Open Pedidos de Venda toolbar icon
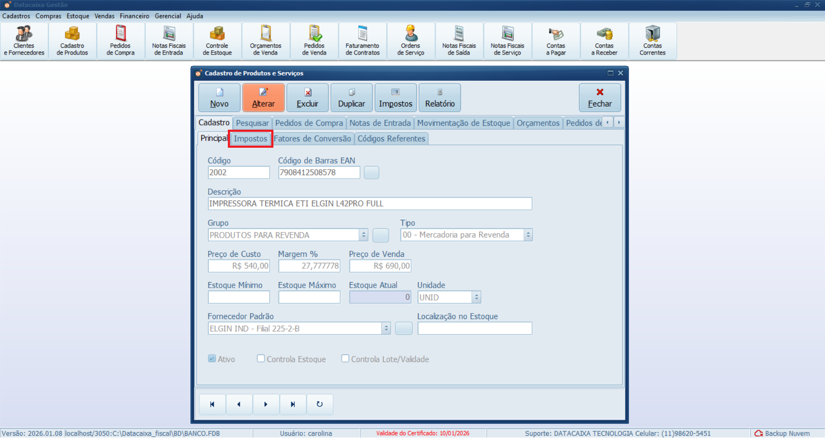825x438 pixels. click(314, 41)
